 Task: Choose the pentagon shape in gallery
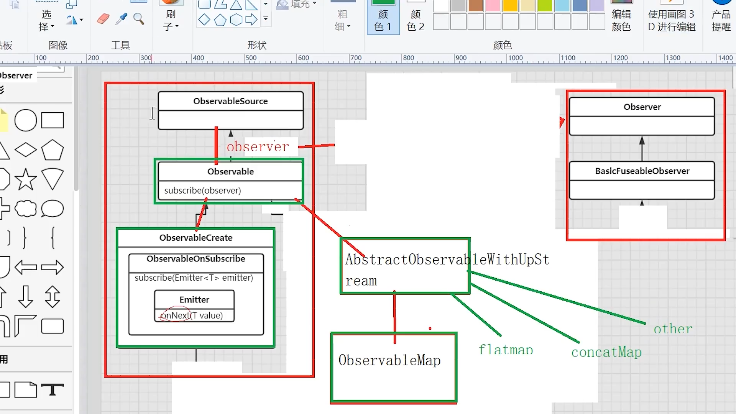tap(220, 20)
